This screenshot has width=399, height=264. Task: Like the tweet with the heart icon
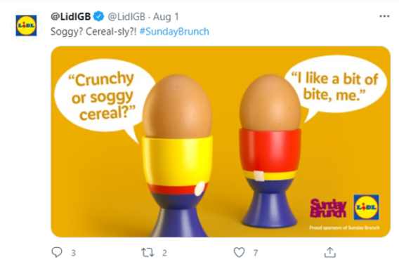click(x=239, y=252)
